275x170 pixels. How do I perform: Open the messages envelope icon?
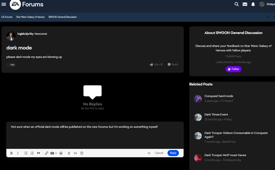pos(245,4)
